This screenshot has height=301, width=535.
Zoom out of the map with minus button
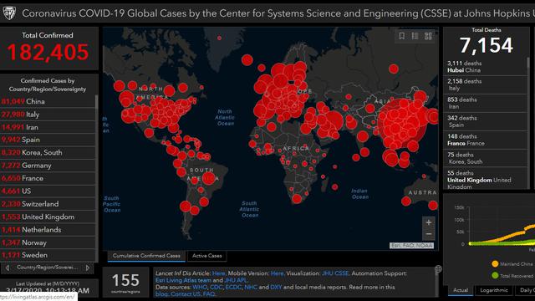pyautogui.click(x=429, y=234)
